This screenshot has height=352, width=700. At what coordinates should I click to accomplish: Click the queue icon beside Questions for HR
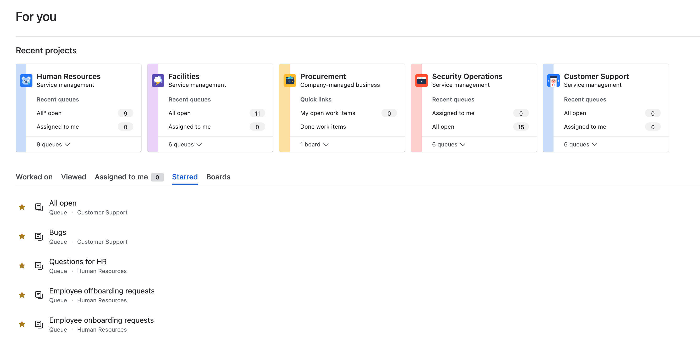39,266
